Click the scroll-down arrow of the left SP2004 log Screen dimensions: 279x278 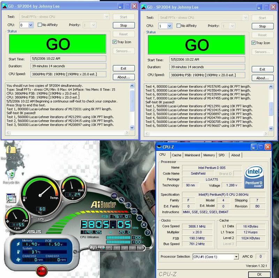(132, 127)
